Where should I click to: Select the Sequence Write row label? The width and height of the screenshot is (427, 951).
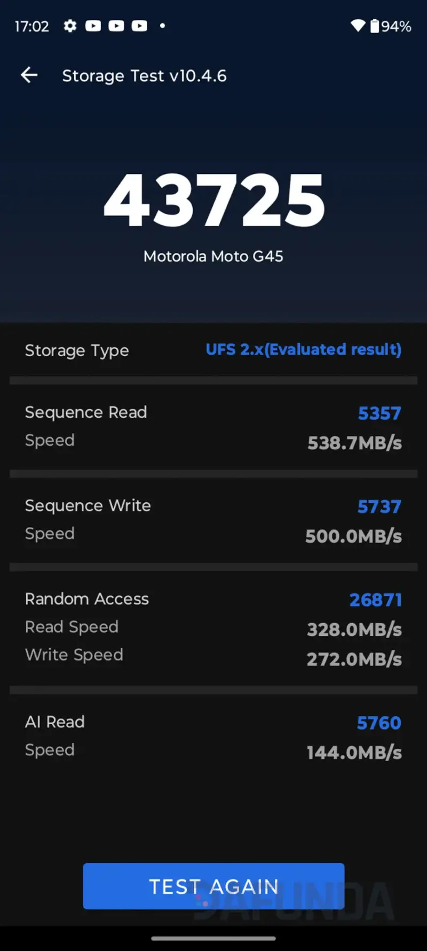click(88, 506)
